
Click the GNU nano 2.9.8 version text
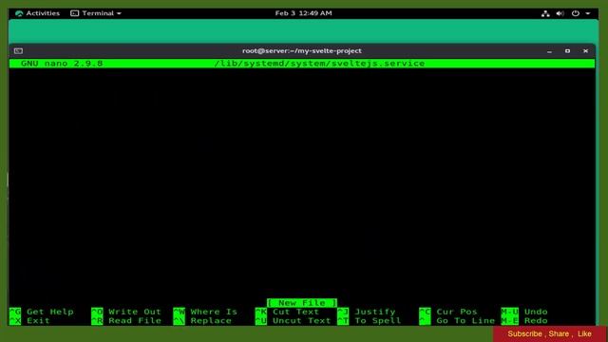62,64
